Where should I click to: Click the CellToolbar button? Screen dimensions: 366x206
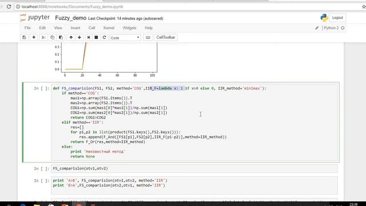click(166, 37)
